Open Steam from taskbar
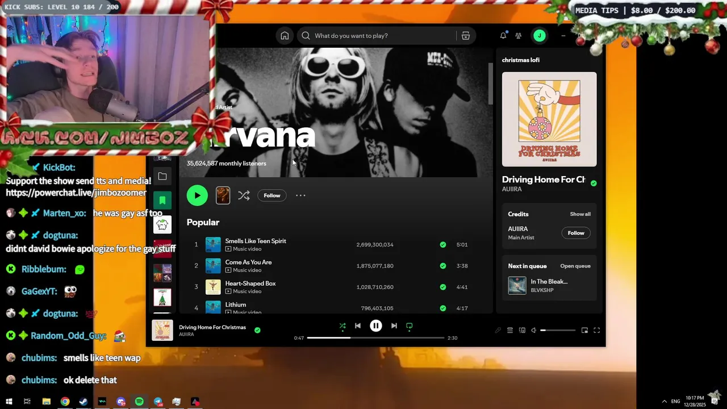 click(x=83, y=402)
